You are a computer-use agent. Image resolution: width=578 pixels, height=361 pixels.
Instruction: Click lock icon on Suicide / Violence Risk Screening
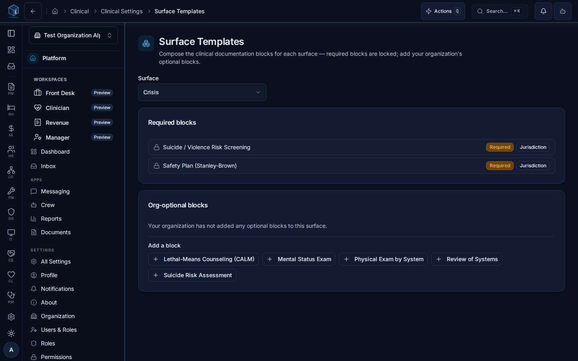[x=157, y=147]
